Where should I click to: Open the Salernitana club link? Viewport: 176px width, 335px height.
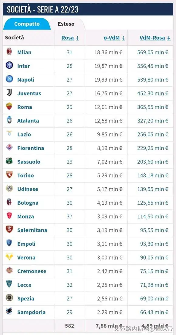click(32, 230)
